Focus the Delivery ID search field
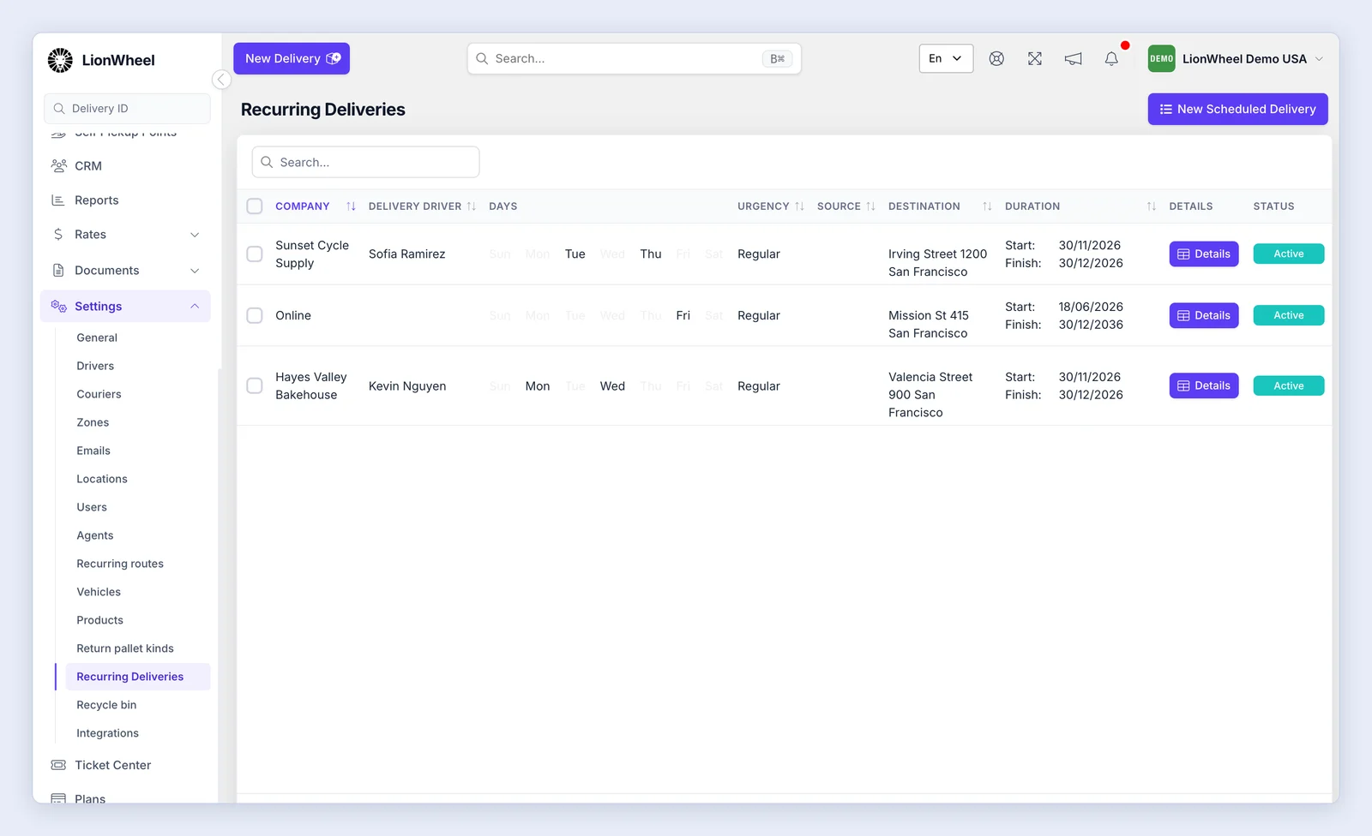Screen dimensions: 1372x836 127,109
